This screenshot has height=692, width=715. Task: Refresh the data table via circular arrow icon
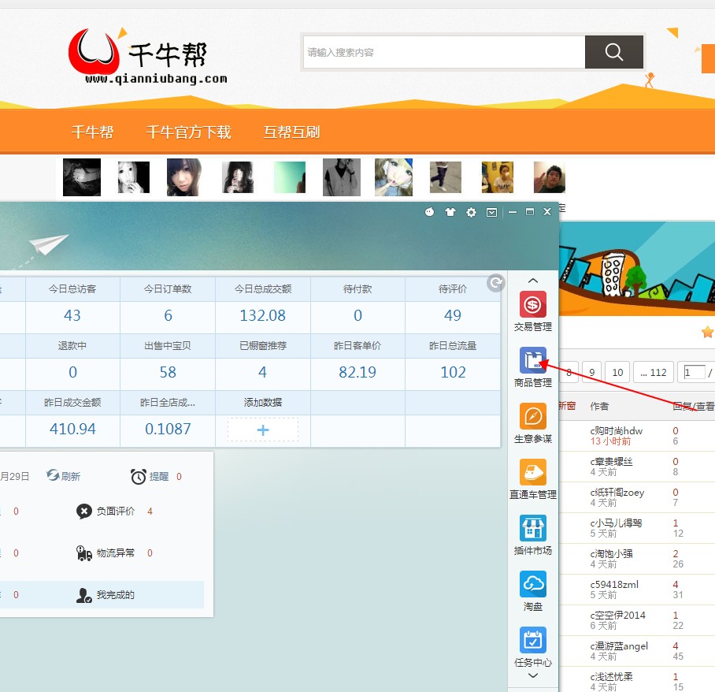(x=495, y=283)
